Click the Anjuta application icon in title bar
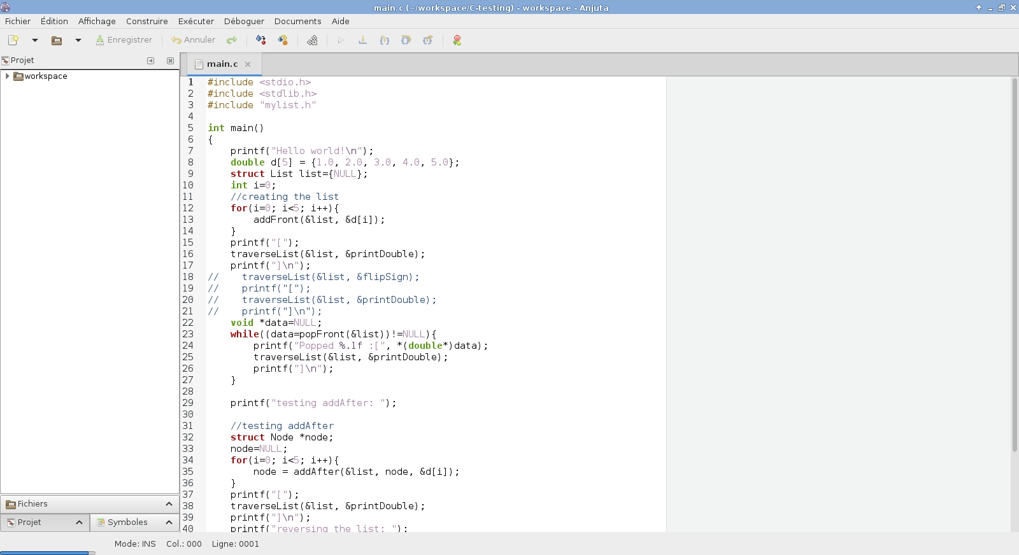Viewport: 1019px width, 555px height. tap(6, 8)
